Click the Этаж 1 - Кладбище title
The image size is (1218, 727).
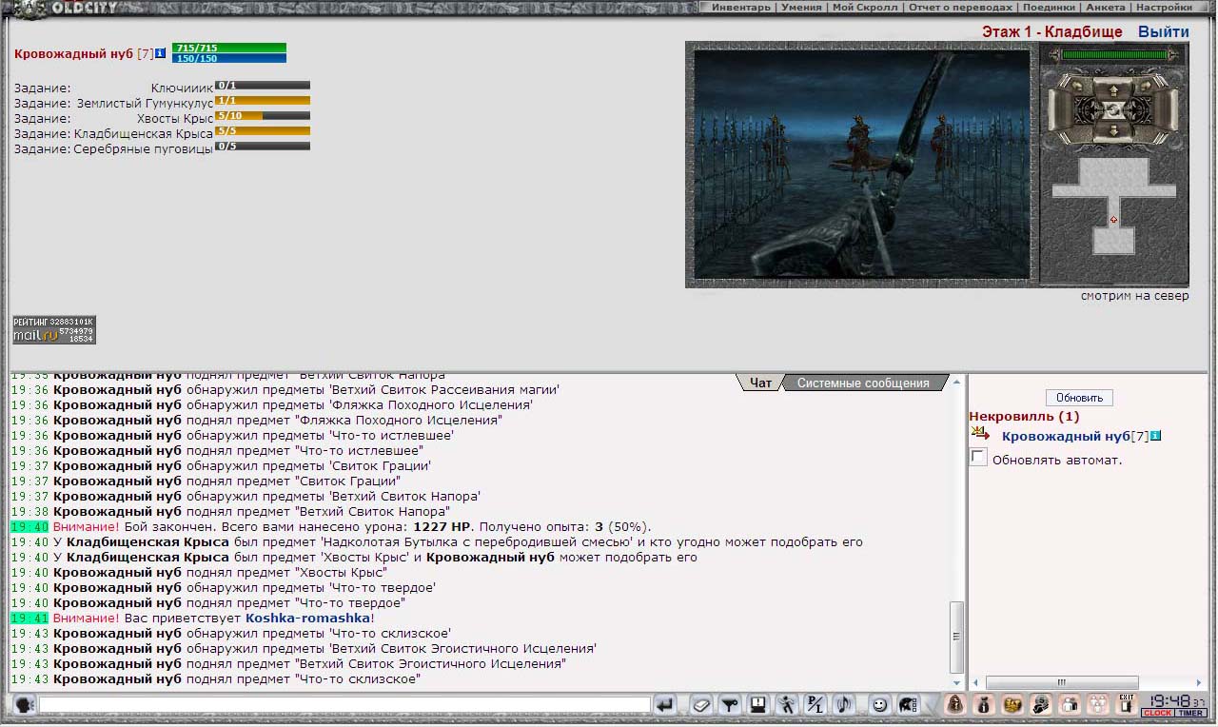[1052, 31]
